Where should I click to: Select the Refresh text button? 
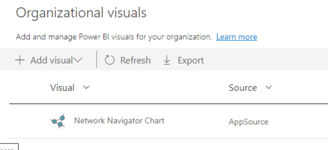click(135, 60)
